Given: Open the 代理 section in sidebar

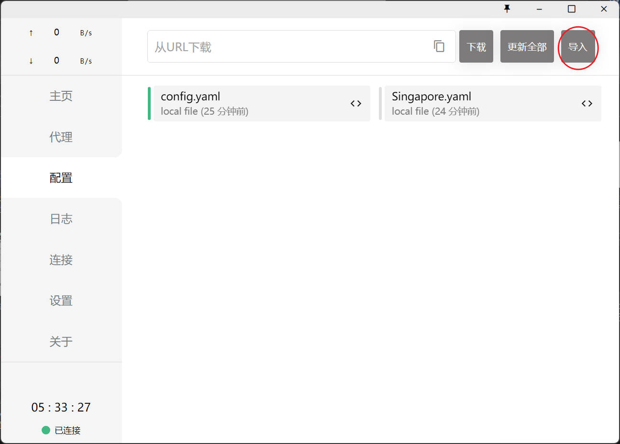Looking at the screenshot, I should (x=61, y=137).
